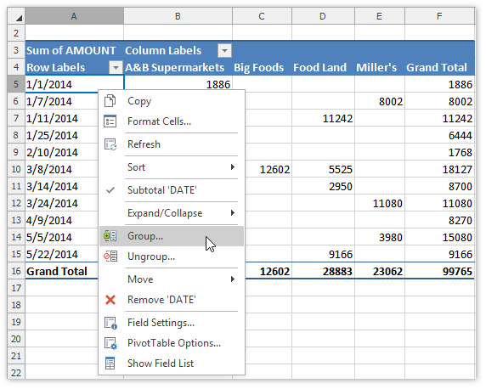The height and width of the screenshot is (389, 486).
Task: Click the Sum of AMOUNT cell
Action: (x=75, y=50)
